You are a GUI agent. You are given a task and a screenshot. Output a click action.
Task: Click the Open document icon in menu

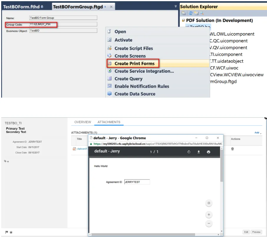[109, 31]
